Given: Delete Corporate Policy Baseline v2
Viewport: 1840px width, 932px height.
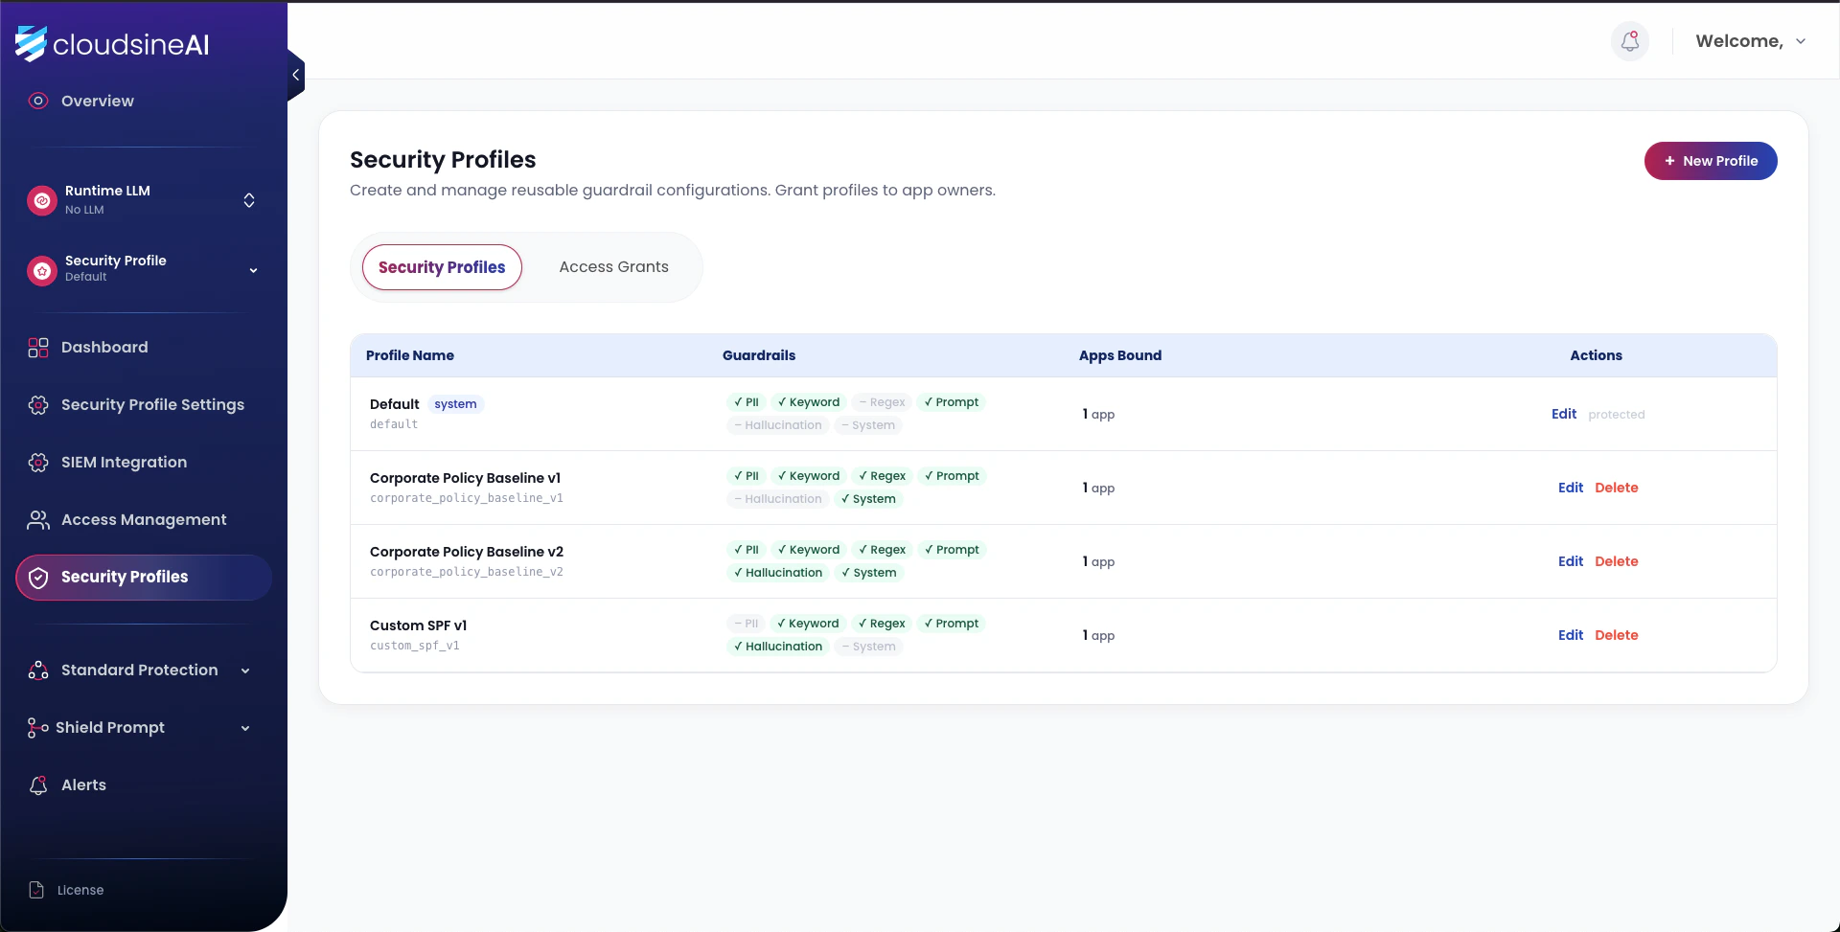Looking at the screenshot, I should tap(1617, 561).
